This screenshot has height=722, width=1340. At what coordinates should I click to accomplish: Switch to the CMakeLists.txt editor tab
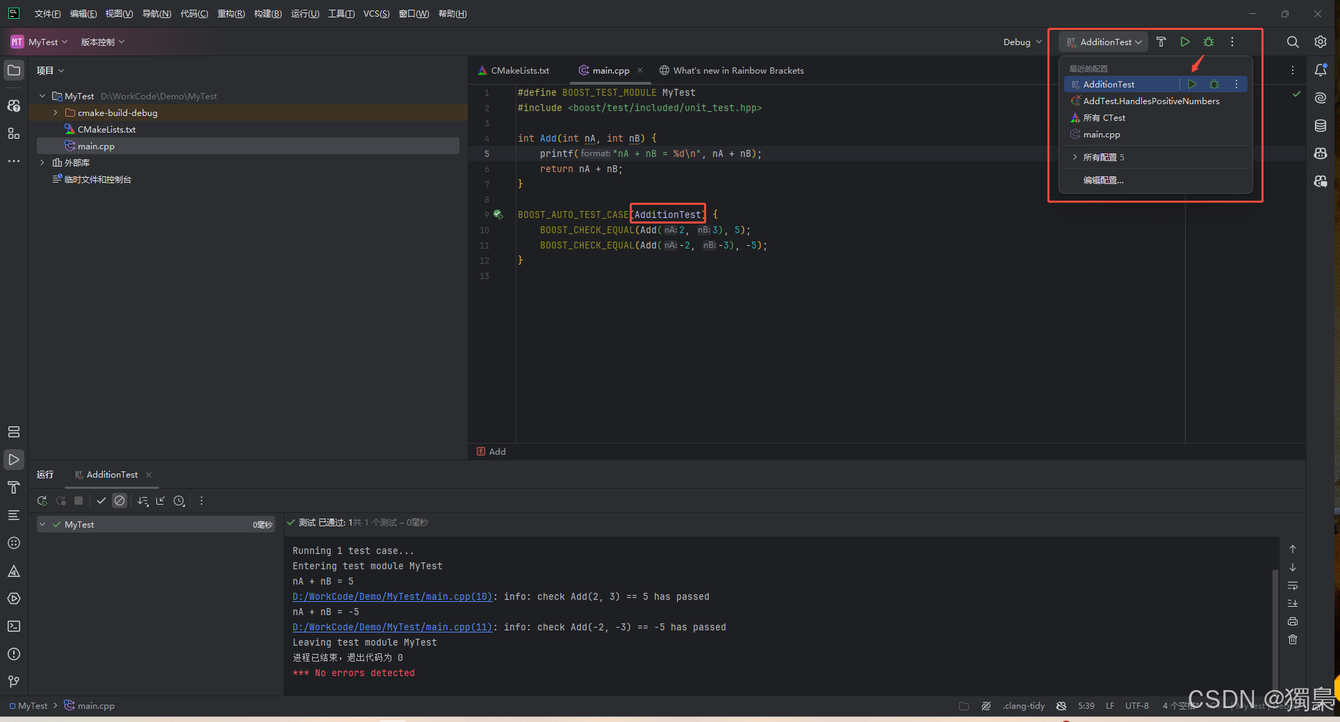514,70
